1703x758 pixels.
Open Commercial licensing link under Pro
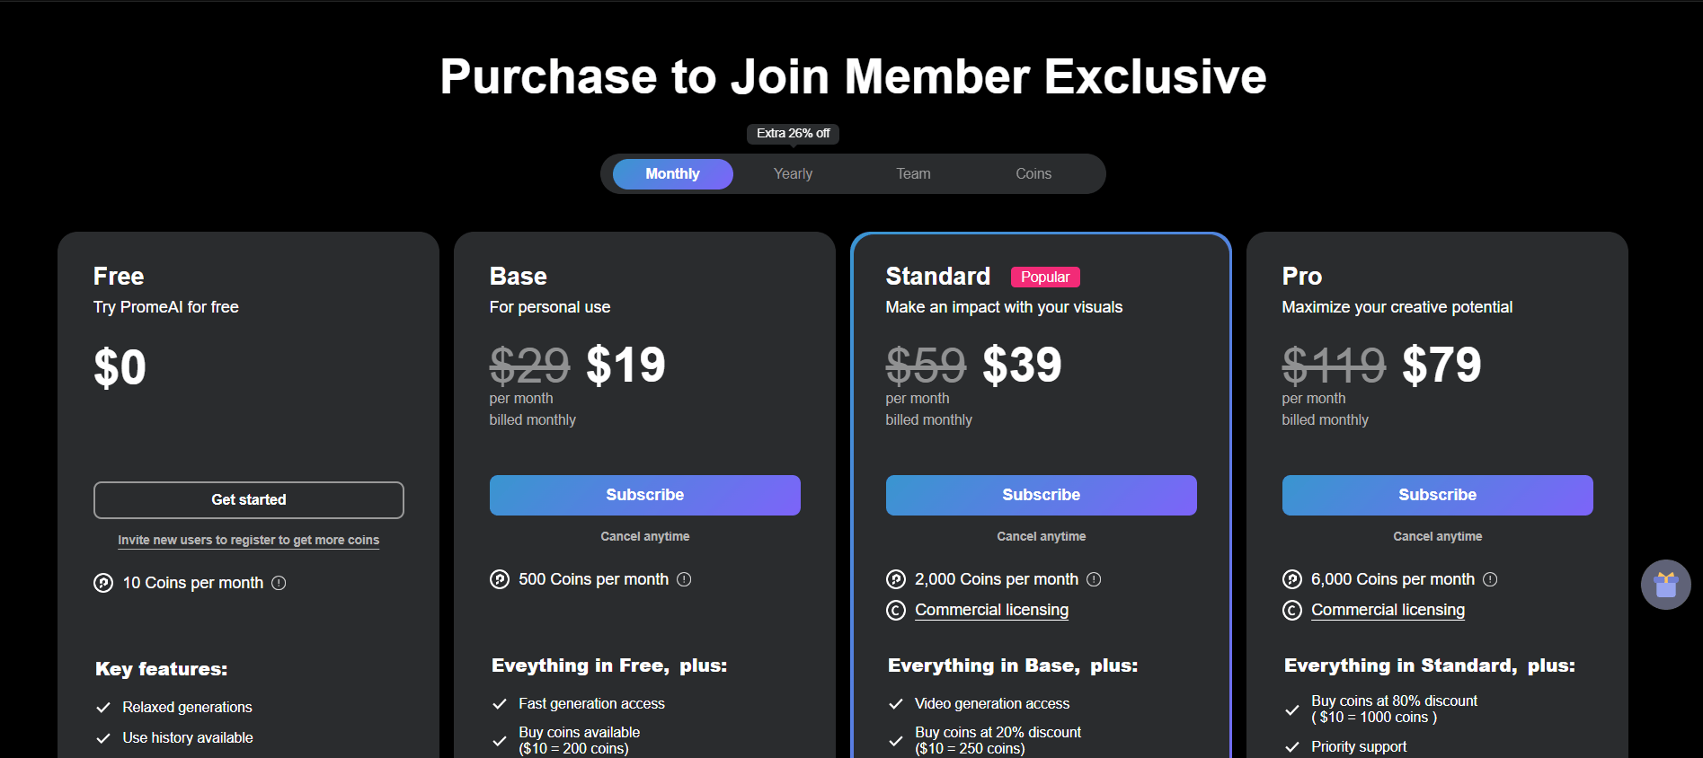[1388, 610]
